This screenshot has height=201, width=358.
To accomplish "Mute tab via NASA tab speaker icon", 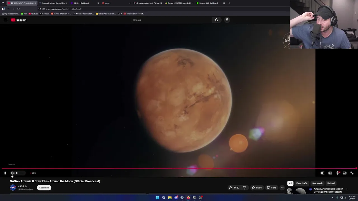I will (12, 3).
